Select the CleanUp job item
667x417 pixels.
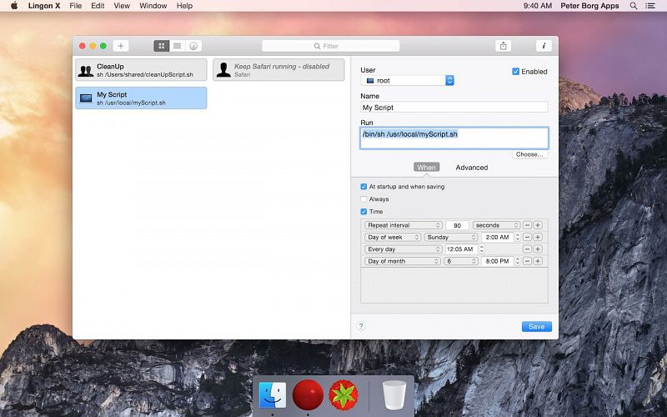coord(140,69)
